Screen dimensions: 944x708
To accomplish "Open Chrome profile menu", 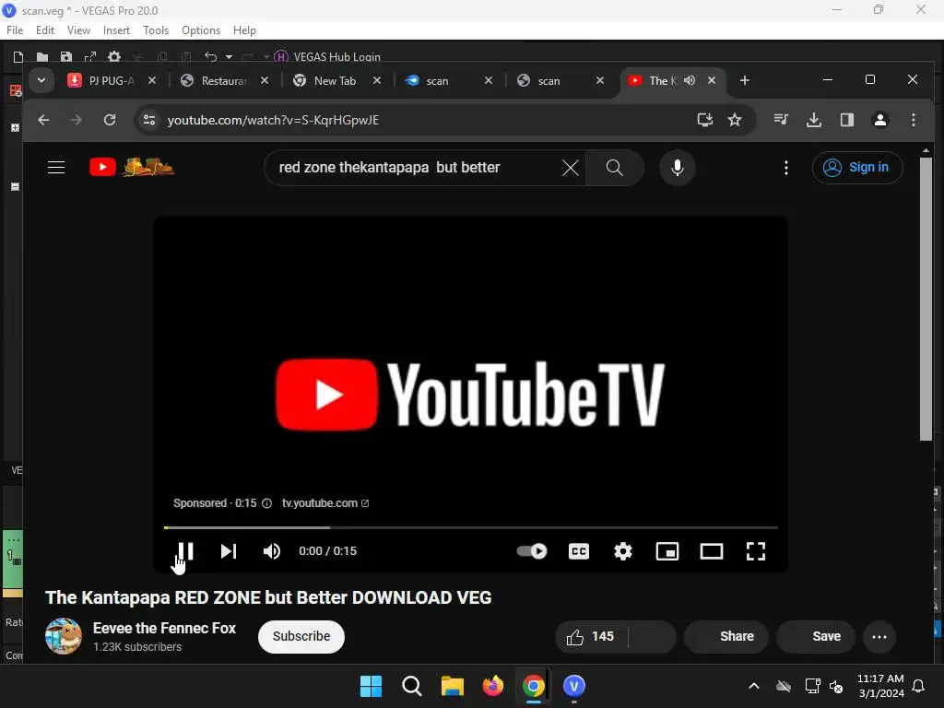I will pyautogui.click(x=880, y=120).
